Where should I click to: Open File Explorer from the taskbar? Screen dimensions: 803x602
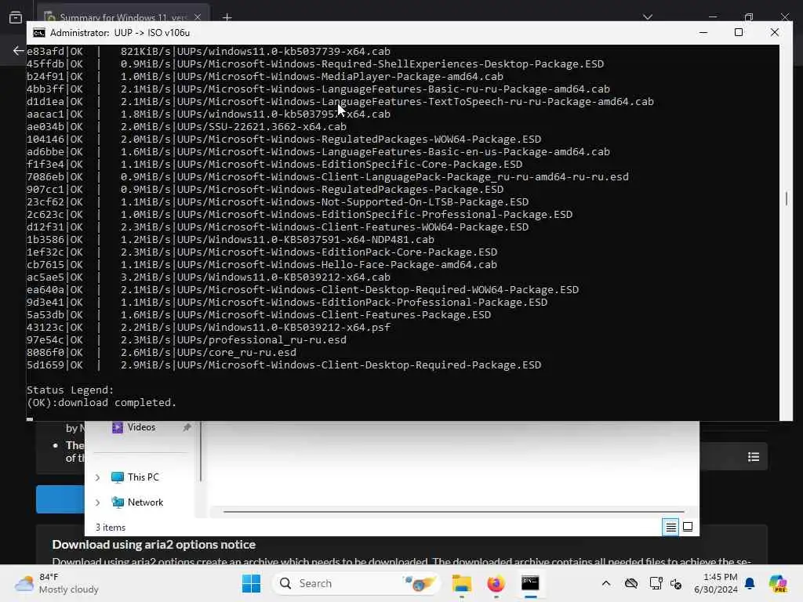tap(461, 583)
